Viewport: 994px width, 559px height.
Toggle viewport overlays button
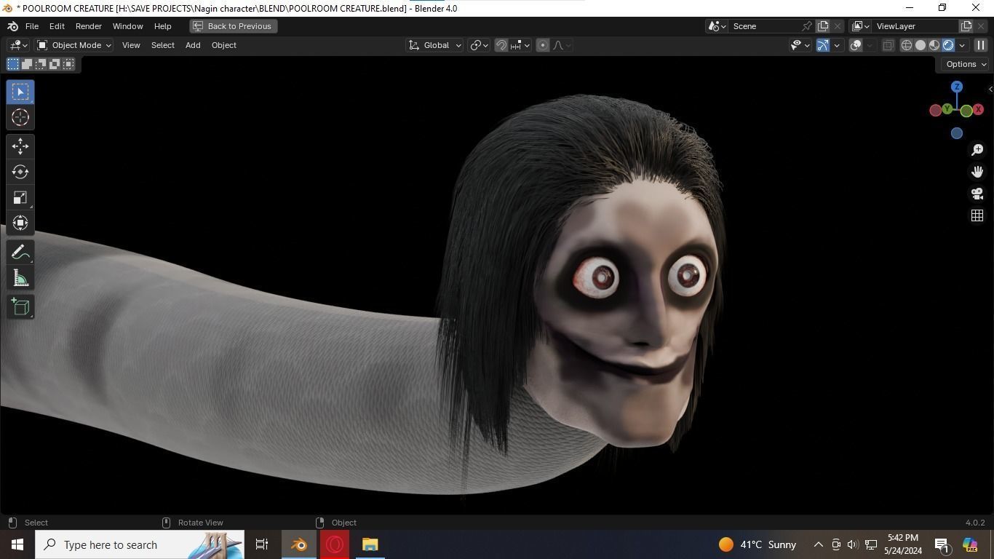[x=856, y=45]
